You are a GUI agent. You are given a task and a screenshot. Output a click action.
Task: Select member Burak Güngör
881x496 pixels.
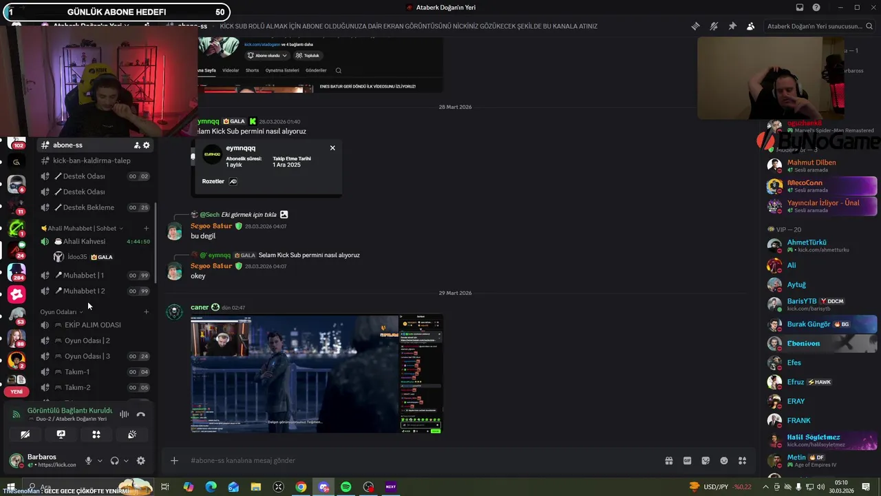click(821, 324)
